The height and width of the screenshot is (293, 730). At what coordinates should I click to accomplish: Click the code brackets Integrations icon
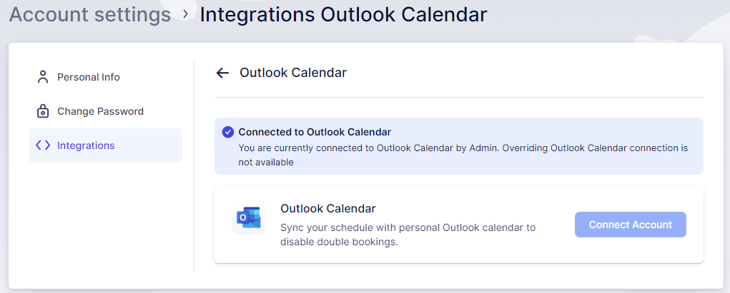(43, 145)
